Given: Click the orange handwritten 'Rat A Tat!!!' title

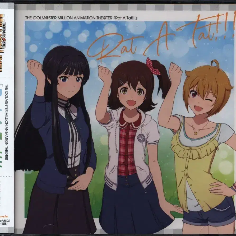Looking at the screenshot, I should coord(161,37).
